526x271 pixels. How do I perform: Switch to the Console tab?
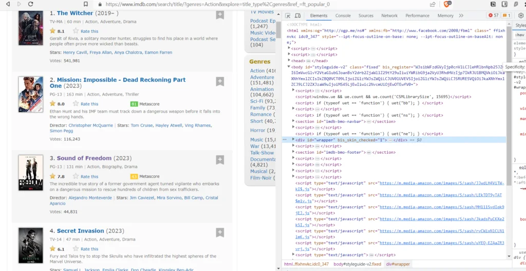(343, 16)
